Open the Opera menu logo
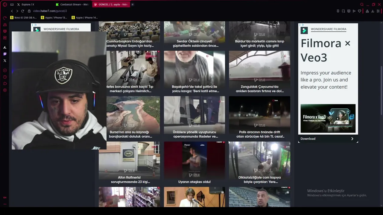383x215 pixels. pos(5,4)
